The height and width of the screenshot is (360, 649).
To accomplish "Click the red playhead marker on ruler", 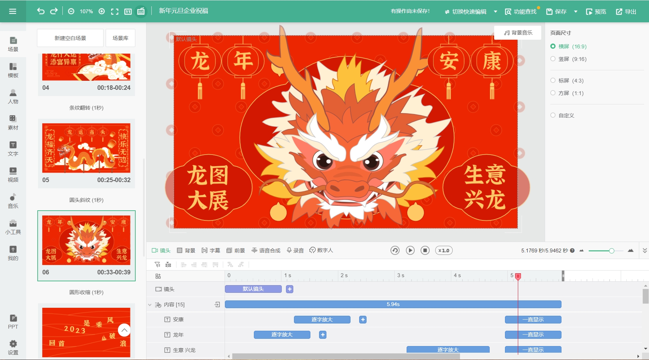I will point(518,276).
